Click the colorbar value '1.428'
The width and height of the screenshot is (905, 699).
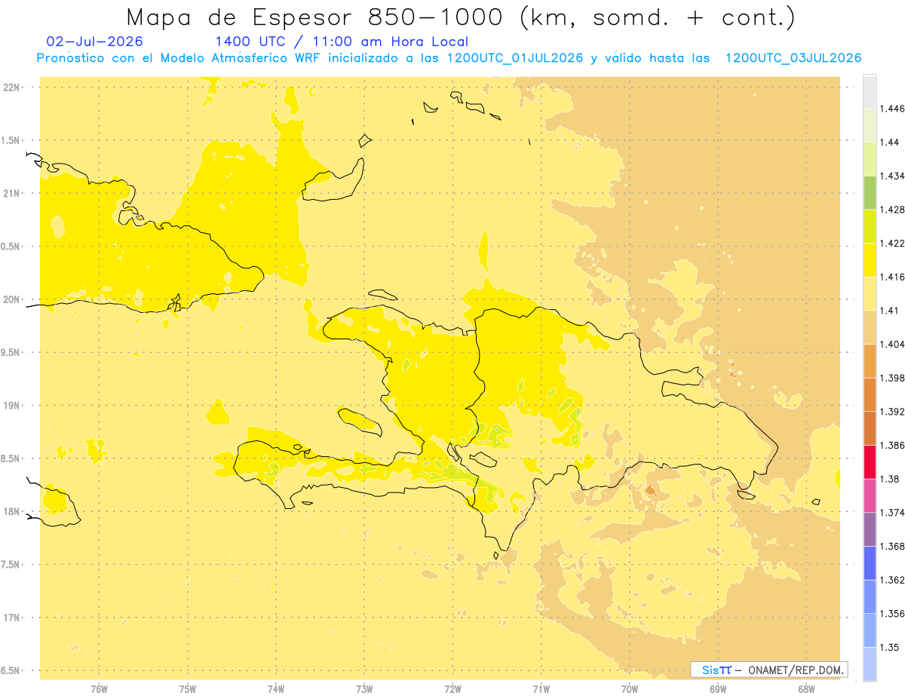coord(891,210)
